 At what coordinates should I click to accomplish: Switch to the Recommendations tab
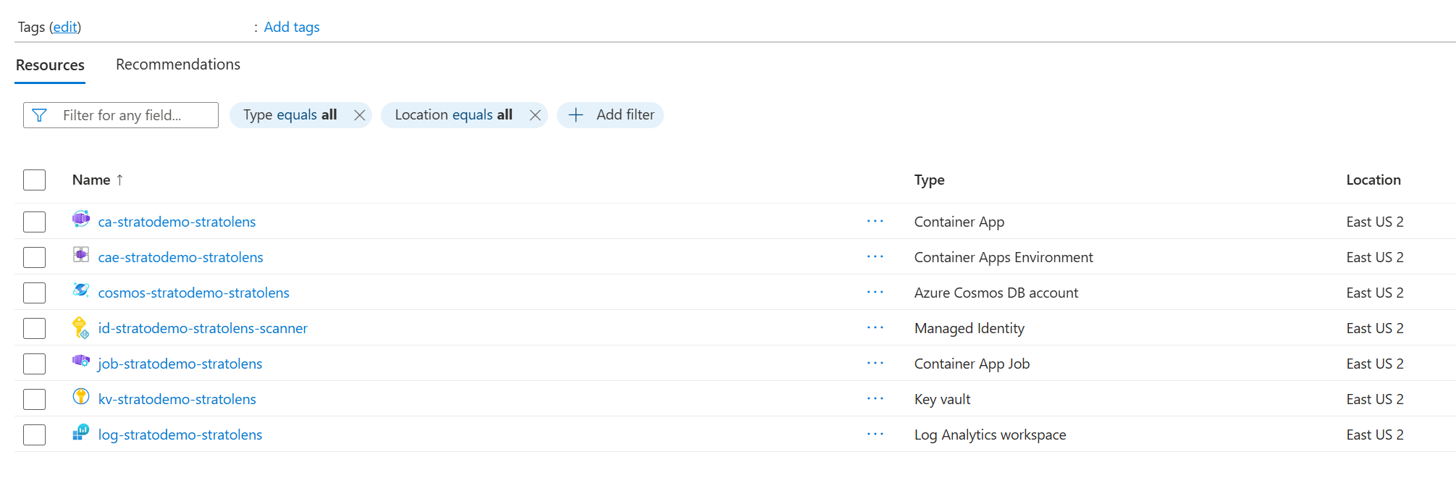(x=178, y=64)
